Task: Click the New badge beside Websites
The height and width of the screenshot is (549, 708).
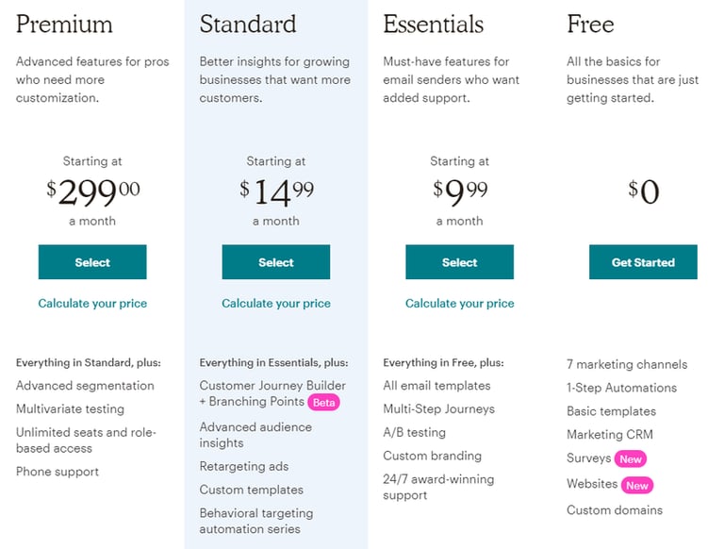Action: tap(637, 485)
